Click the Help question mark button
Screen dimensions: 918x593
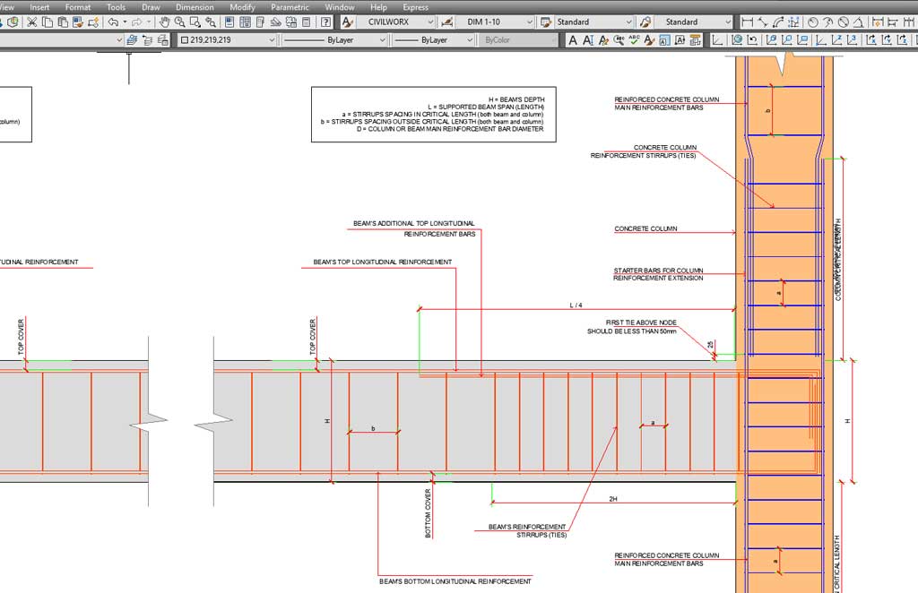[x=325, y=21]
